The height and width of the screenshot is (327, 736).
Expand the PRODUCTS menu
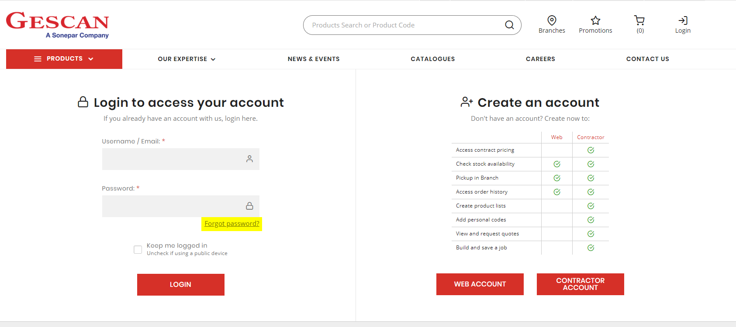click(x=64, y=58)
